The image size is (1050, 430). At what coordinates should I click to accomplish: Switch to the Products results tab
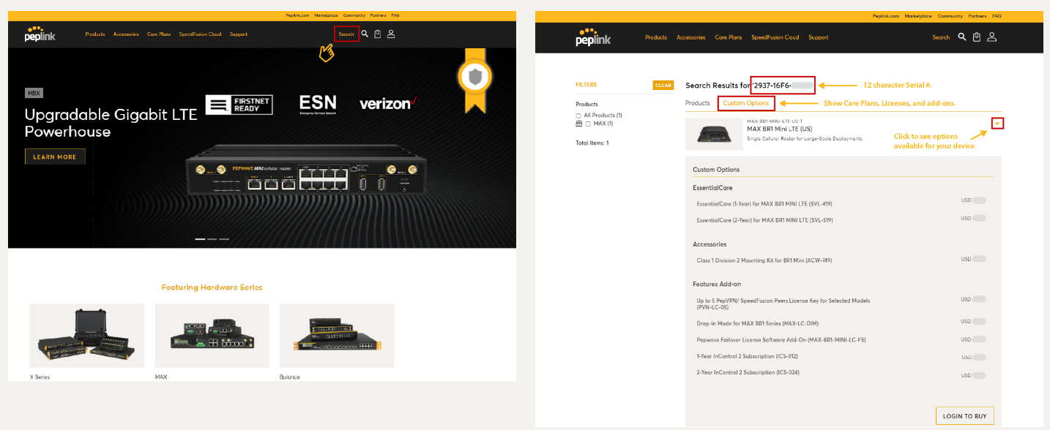coord(698,103)
